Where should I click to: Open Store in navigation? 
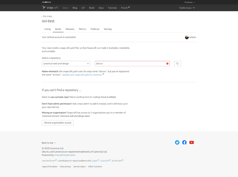point(65,8)
